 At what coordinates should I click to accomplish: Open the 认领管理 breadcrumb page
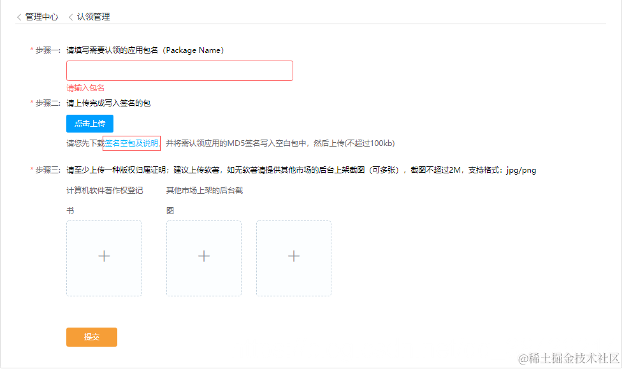click(91, 17)
